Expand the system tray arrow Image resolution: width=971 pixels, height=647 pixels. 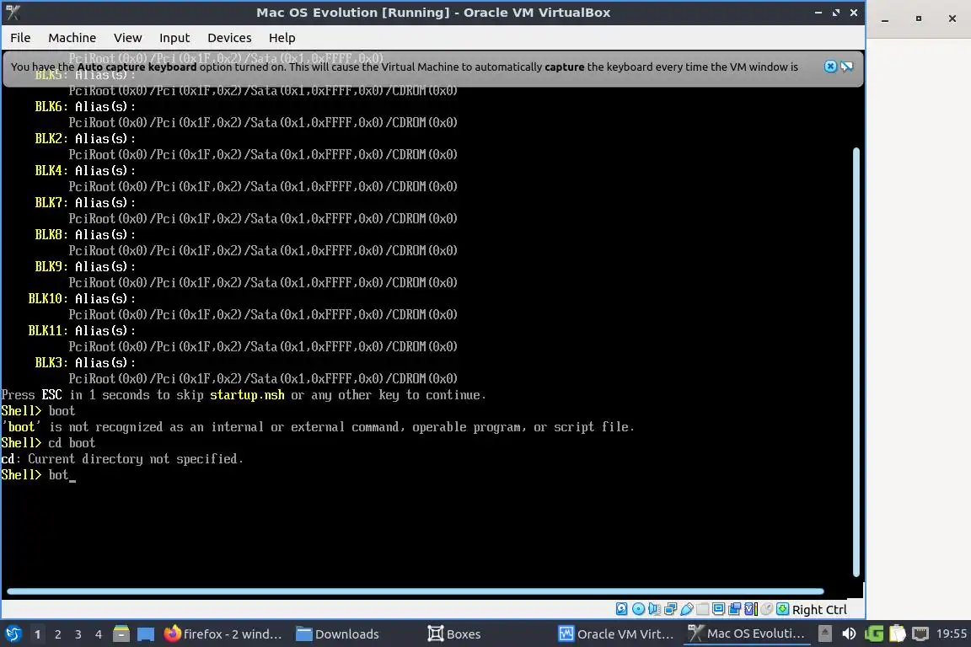tap(825, 634)
